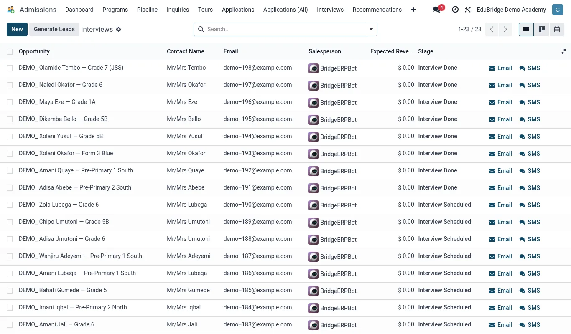Open the Pipeline menu
571x334 pixels.
point(147,10)
